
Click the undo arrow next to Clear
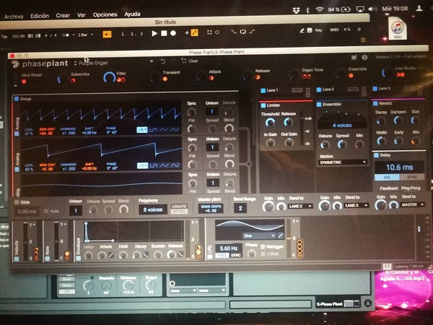point(163,61)
